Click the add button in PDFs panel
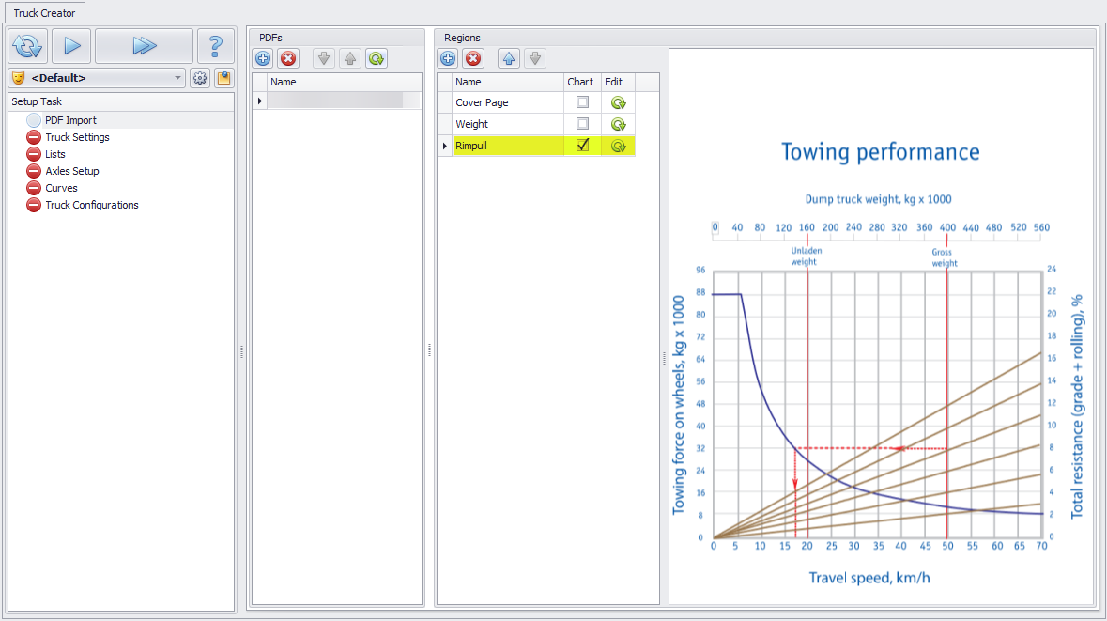 tap(263, 58)
